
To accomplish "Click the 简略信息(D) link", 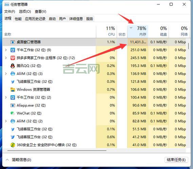I will tap(21, 160).
